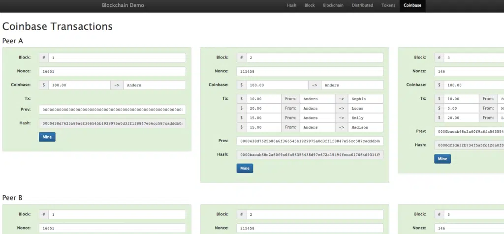Viewport: 504px width, 234px height.
Task: Click the Blockchain Demo brand link
Action: [x=123, y=5]
